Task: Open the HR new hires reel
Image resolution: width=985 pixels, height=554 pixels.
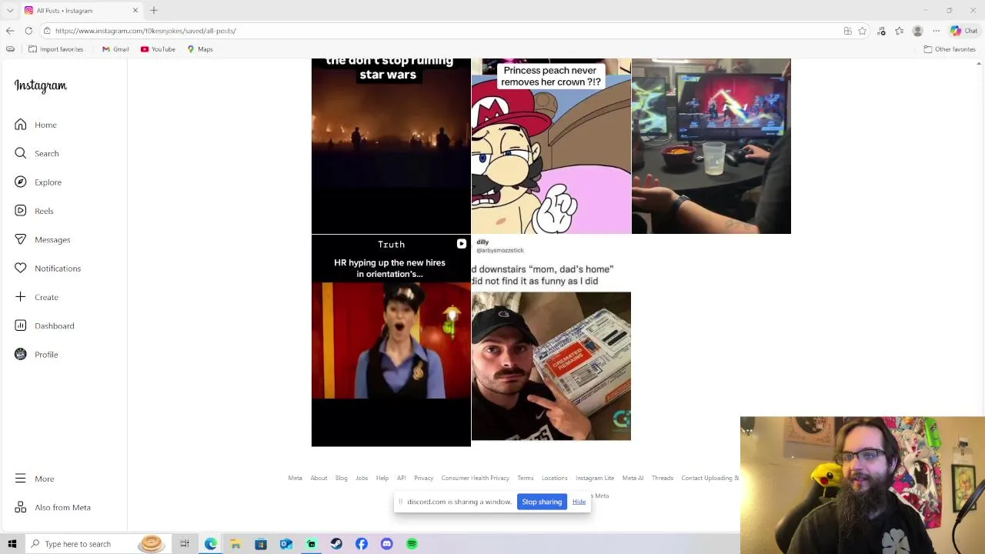Action: pyautogui.click(x=391, y=341)
